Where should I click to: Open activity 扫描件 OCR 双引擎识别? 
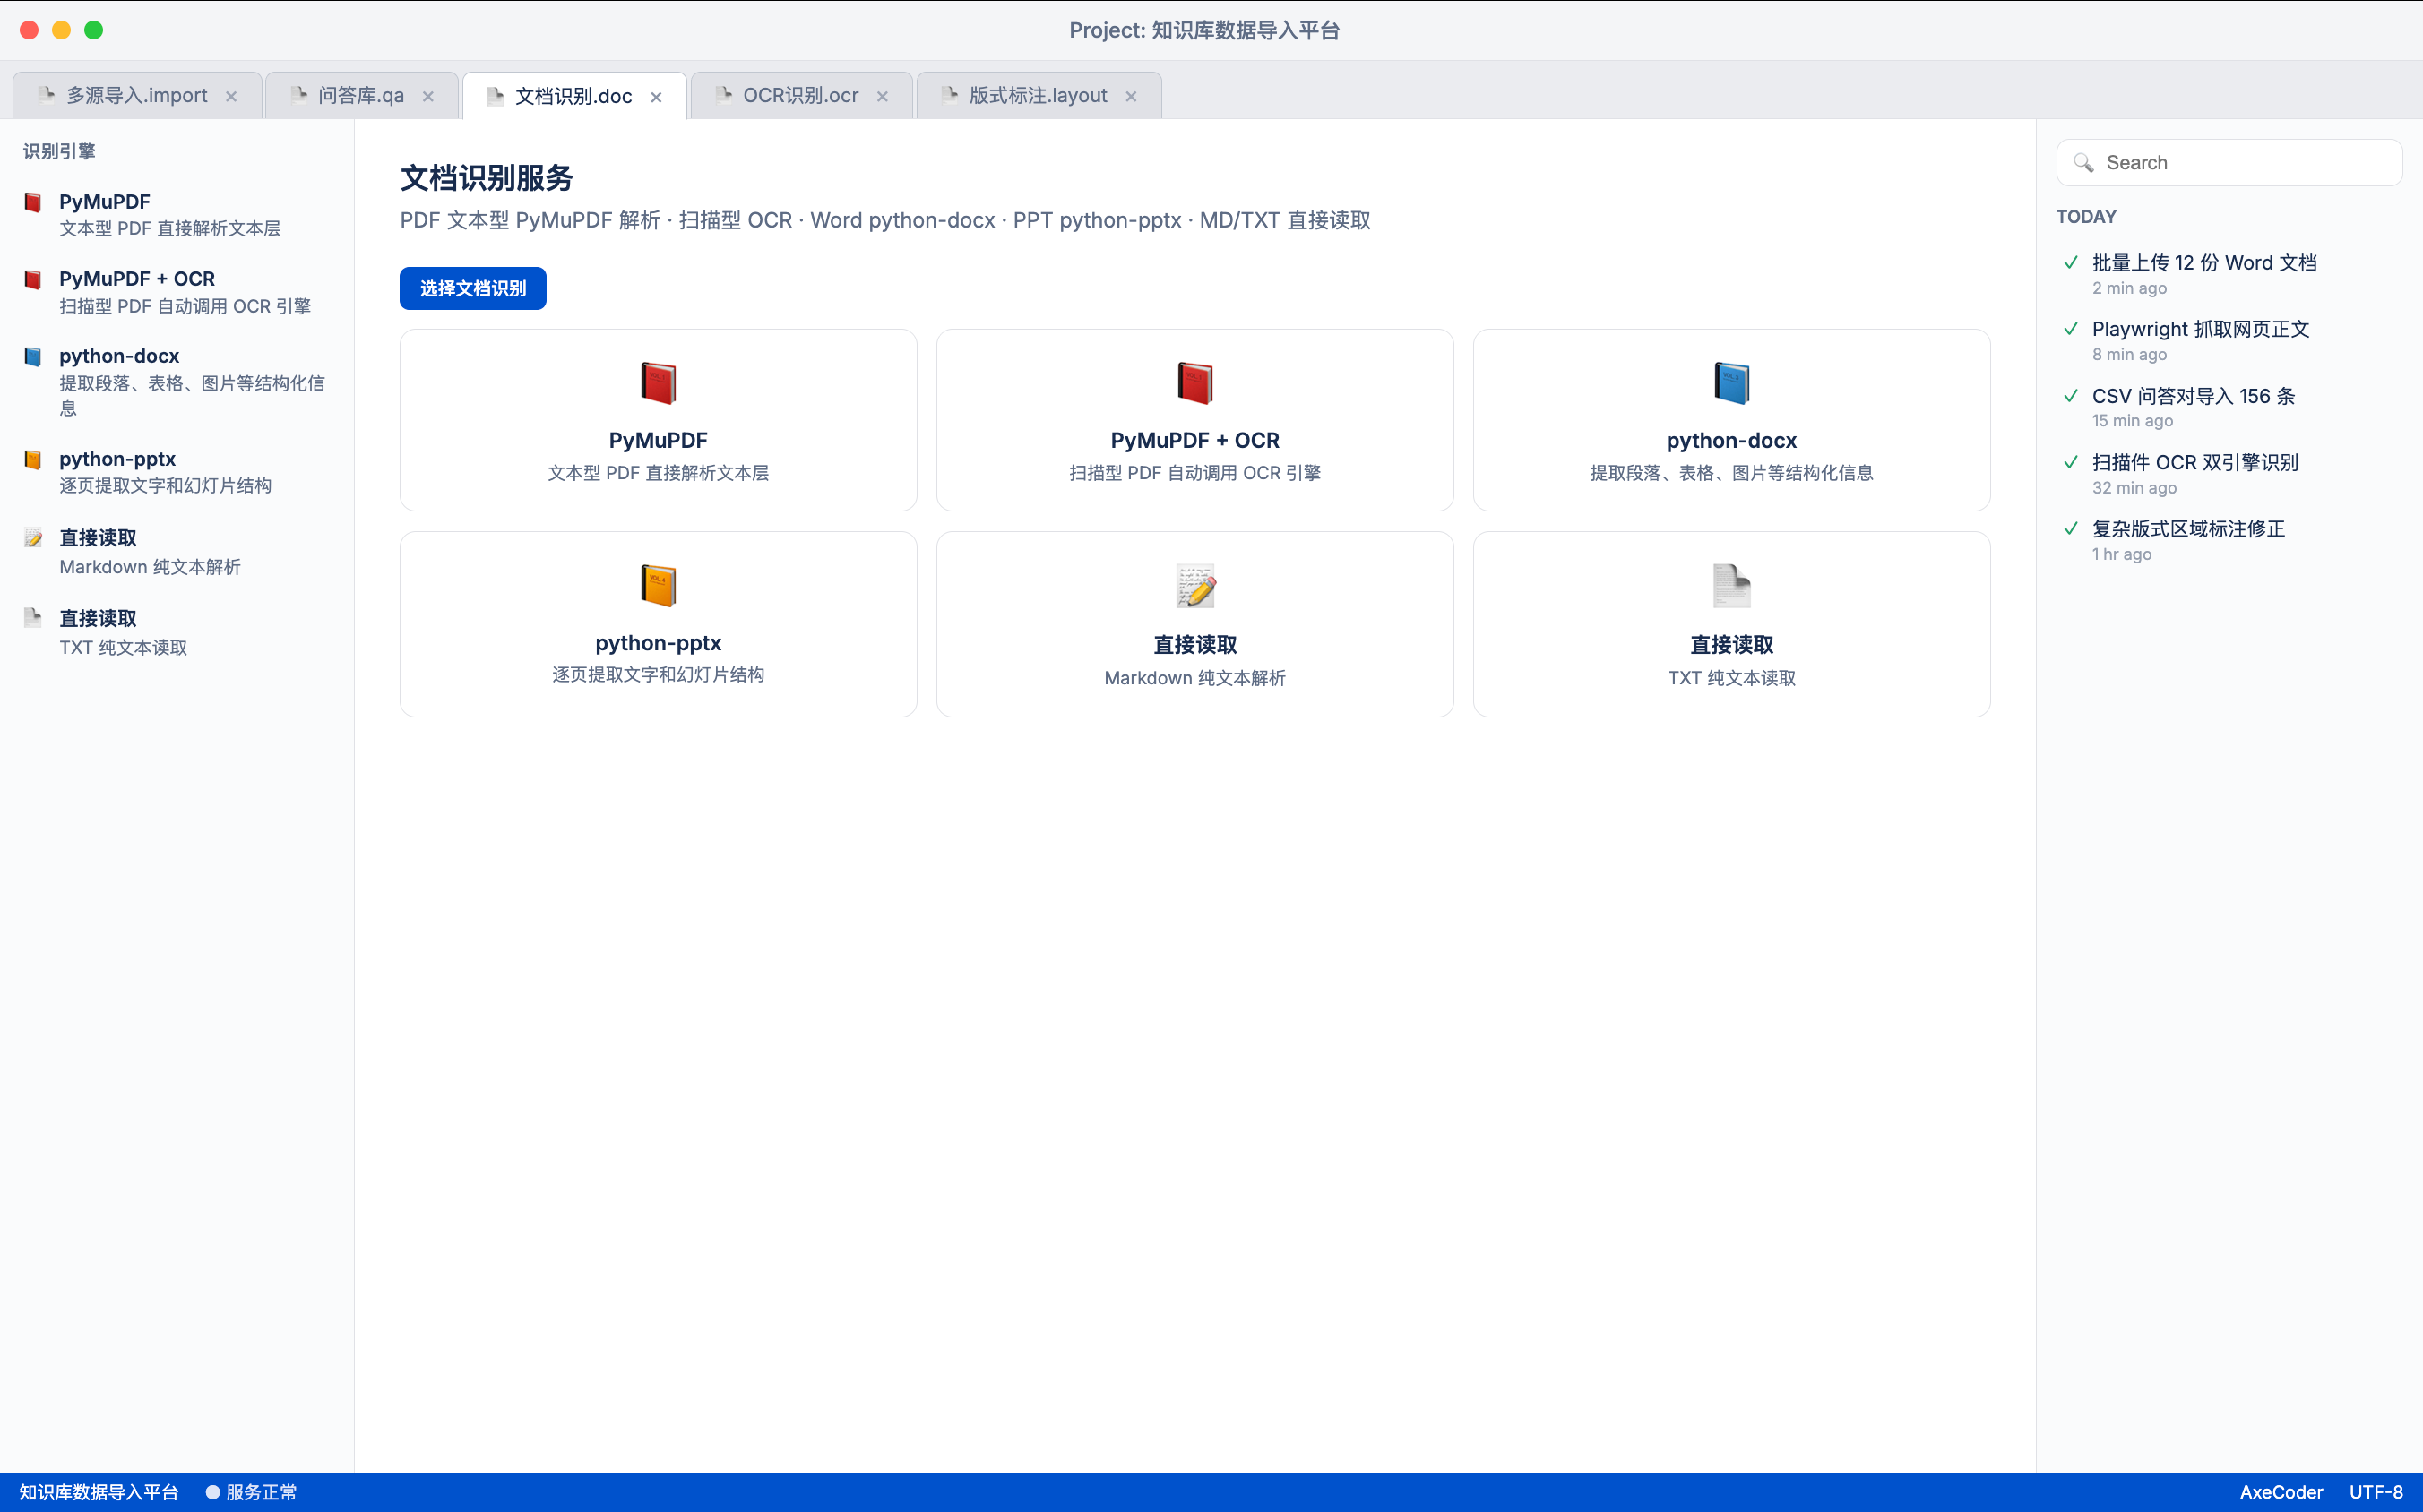[2194, 462]
